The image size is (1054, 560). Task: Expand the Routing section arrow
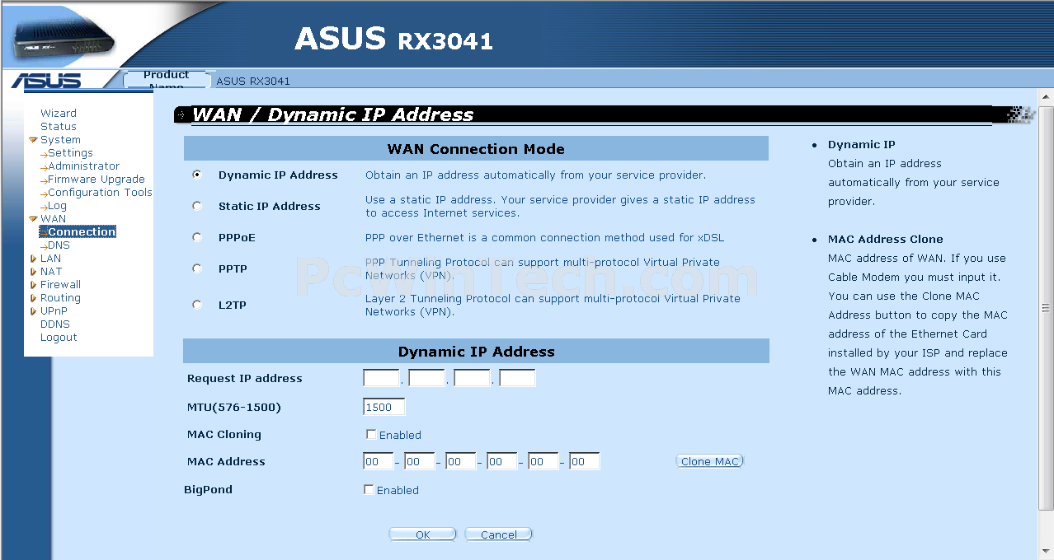click(x=33, y=298)
